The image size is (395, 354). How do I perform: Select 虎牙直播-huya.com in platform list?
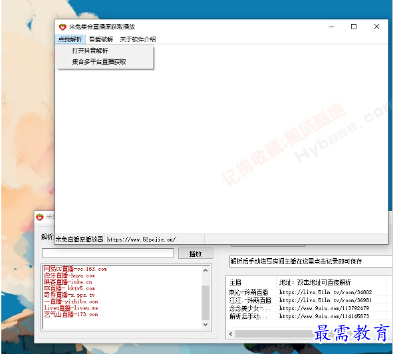coord(69,275)
